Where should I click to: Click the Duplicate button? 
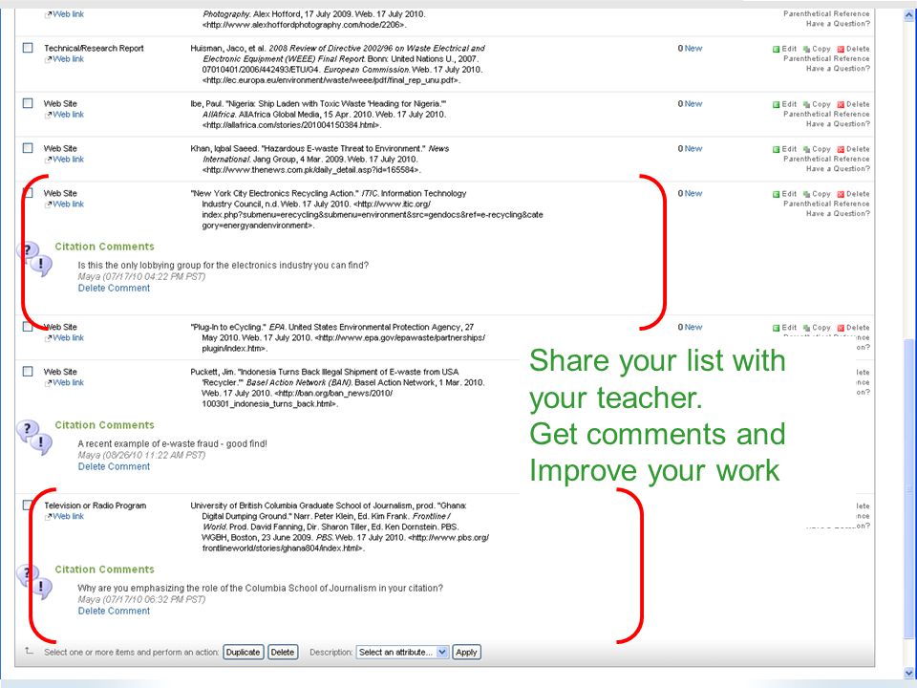tap(244, 653)
